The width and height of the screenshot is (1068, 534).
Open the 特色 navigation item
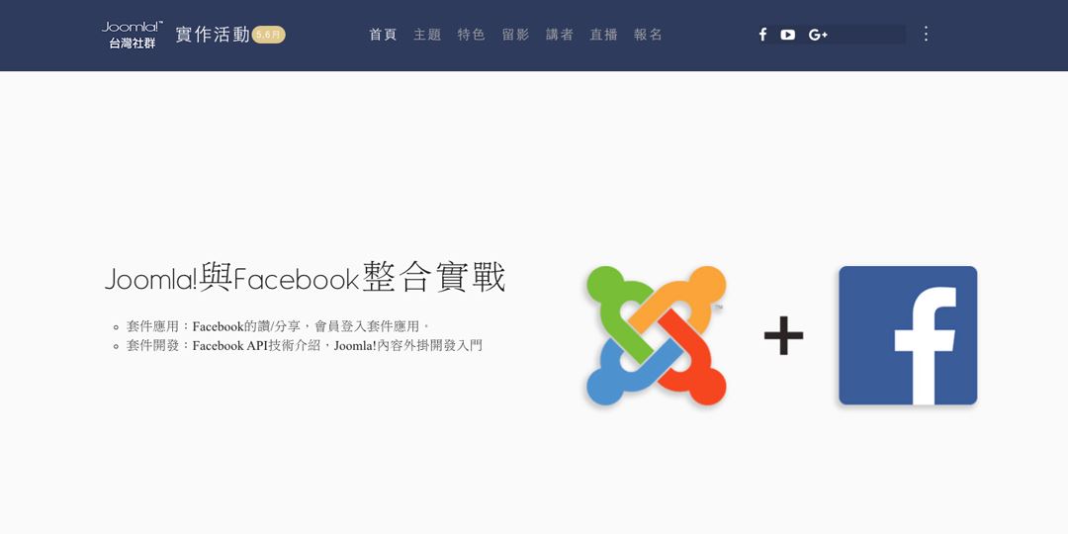(x=472, y=35)
